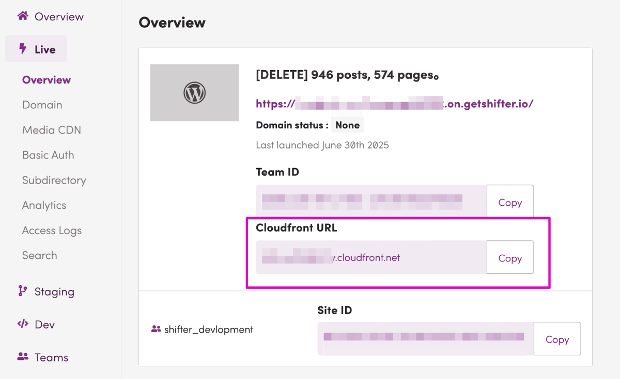Click the 'Team ID' label
This screenshot has width=620, height=379.
tap(277, 172)
